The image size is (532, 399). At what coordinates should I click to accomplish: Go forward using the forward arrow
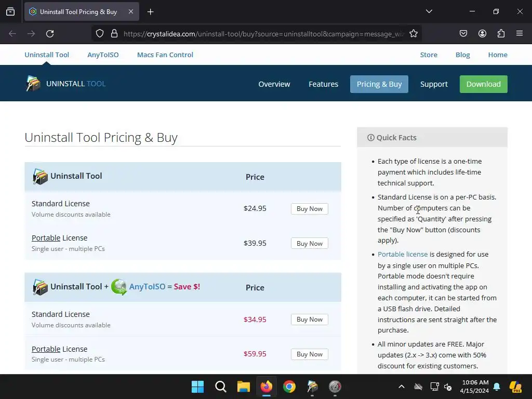[x=31, y=34]
